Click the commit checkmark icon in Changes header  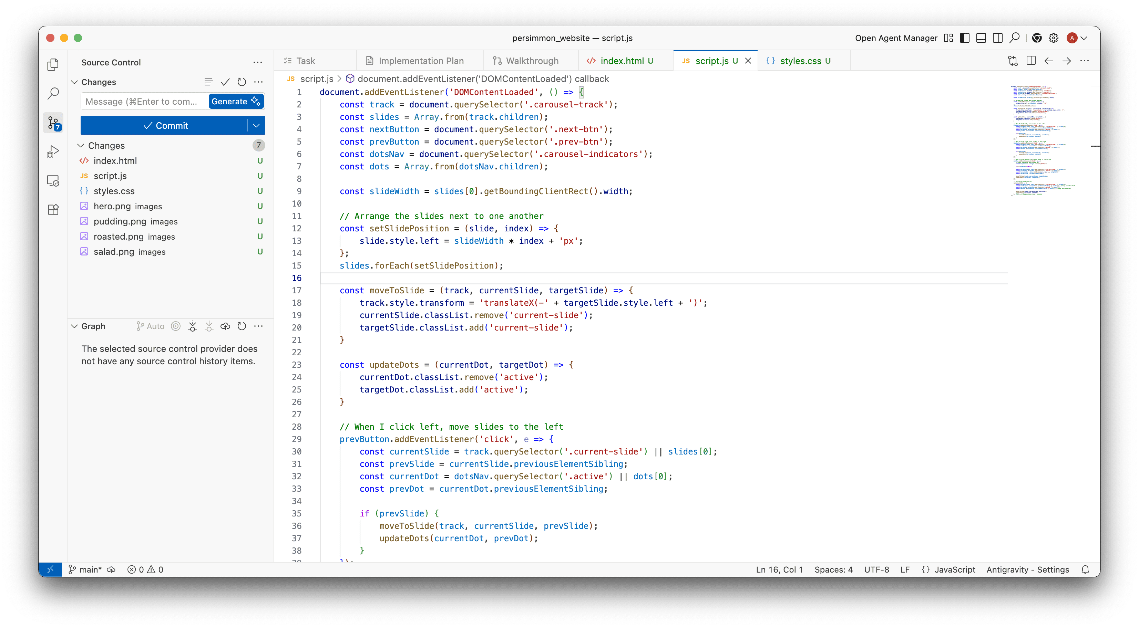pos(225,82)
